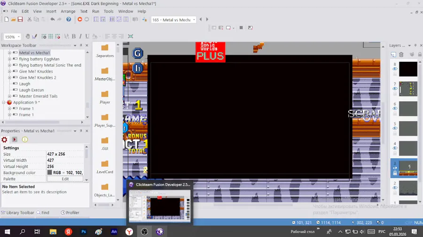This screenshot has width=423, height=237.
Task: Open Runtime options tab in Properties
Action: 15,140
